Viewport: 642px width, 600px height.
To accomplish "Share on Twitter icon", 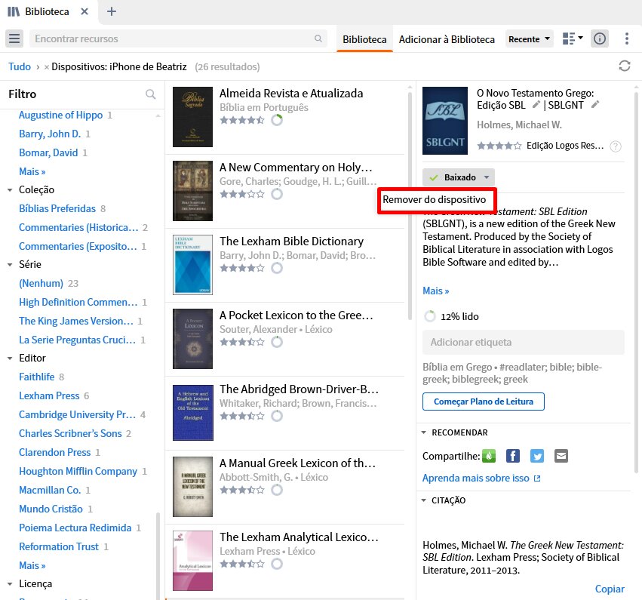I will [x=537, y=456].
